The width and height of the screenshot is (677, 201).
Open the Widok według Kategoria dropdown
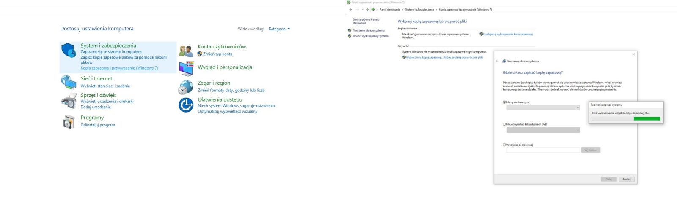[x=279, y=29]
